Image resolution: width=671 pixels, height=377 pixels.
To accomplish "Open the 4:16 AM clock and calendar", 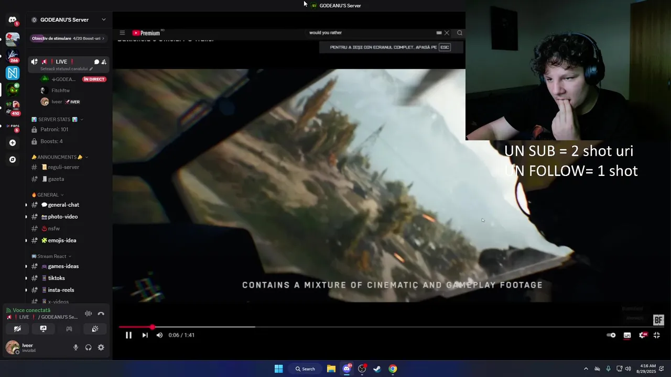I will (646, 369).
